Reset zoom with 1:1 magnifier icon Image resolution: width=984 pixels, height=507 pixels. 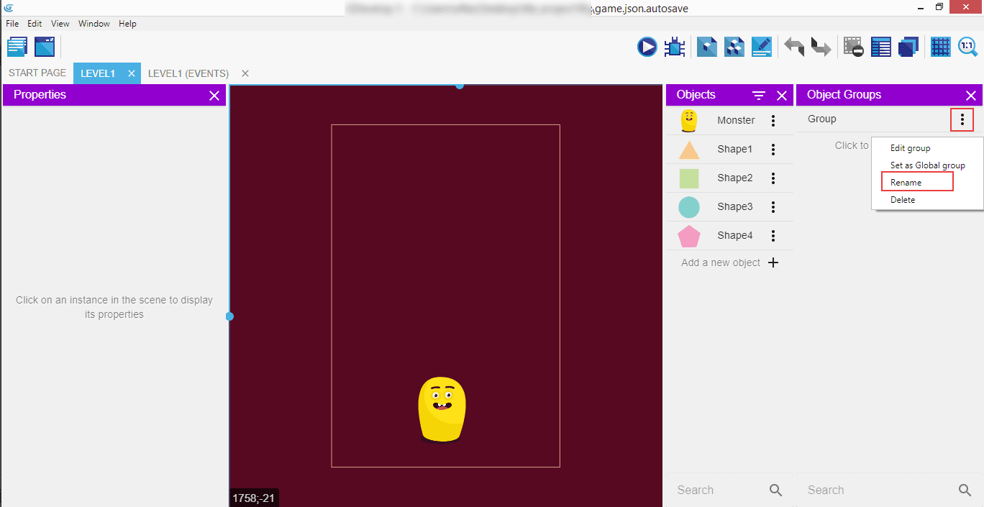point(967,47)
